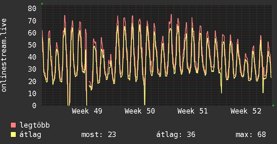Click the 80 y-axis label
The width and height of the screenshot is (277, 144).
[x=32, y=8]
